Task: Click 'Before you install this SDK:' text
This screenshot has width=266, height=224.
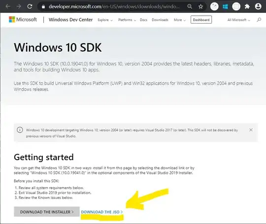Action: pos(36,181)
